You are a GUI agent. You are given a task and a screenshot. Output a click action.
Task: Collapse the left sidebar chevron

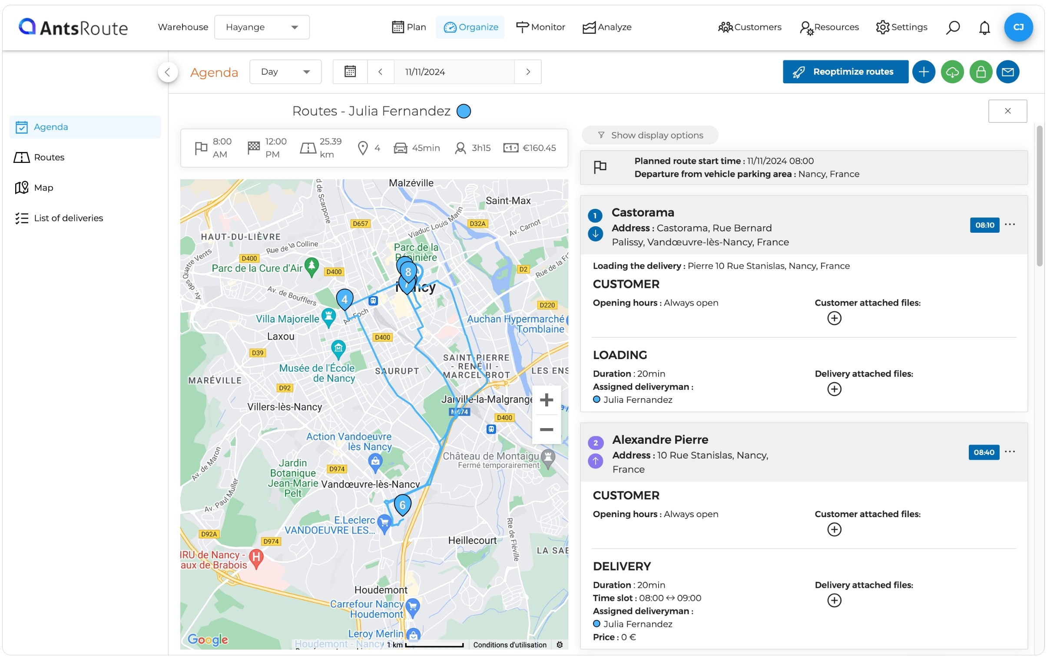coord(168,72)
